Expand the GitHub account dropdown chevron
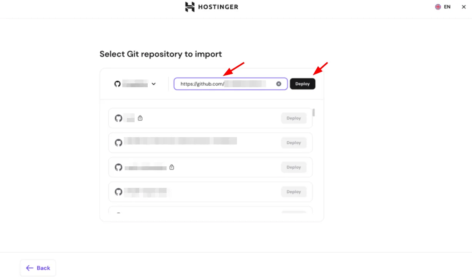Viewport: 472px width, 277px height. [153, 84]
